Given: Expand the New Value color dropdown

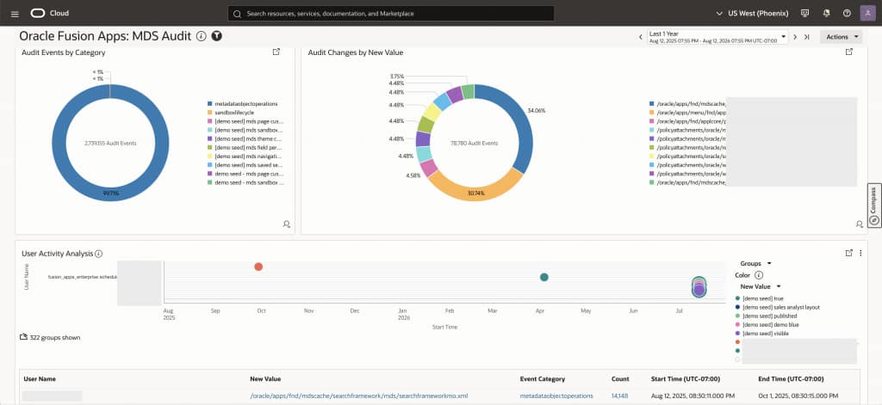Looking at the screenshot, I should [x=761, y=286].
